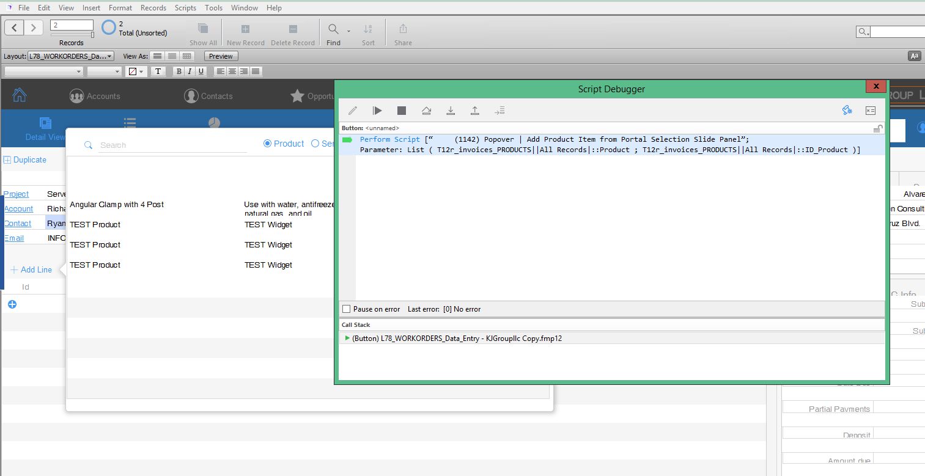Image resolution: width=925 pixels, height=476 pixels.
Task: Go to the Home icon in navigation
Action: pos(20,95)
